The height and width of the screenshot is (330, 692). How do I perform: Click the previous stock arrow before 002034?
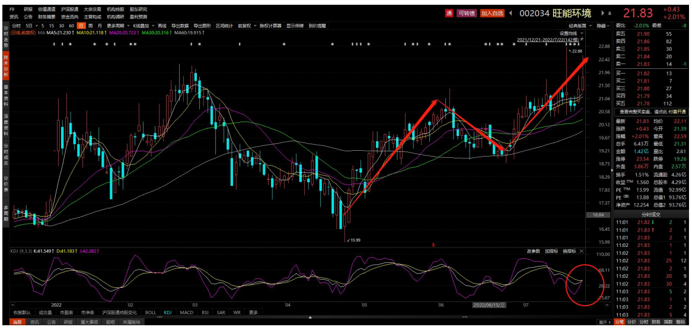(511, 13)
